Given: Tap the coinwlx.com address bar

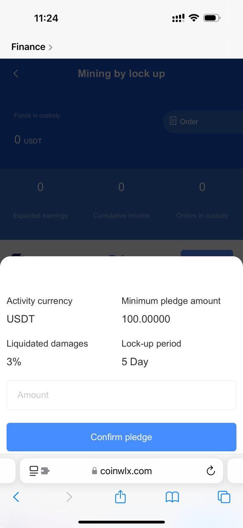Looking at the screenshot, I should click(121, 471).
